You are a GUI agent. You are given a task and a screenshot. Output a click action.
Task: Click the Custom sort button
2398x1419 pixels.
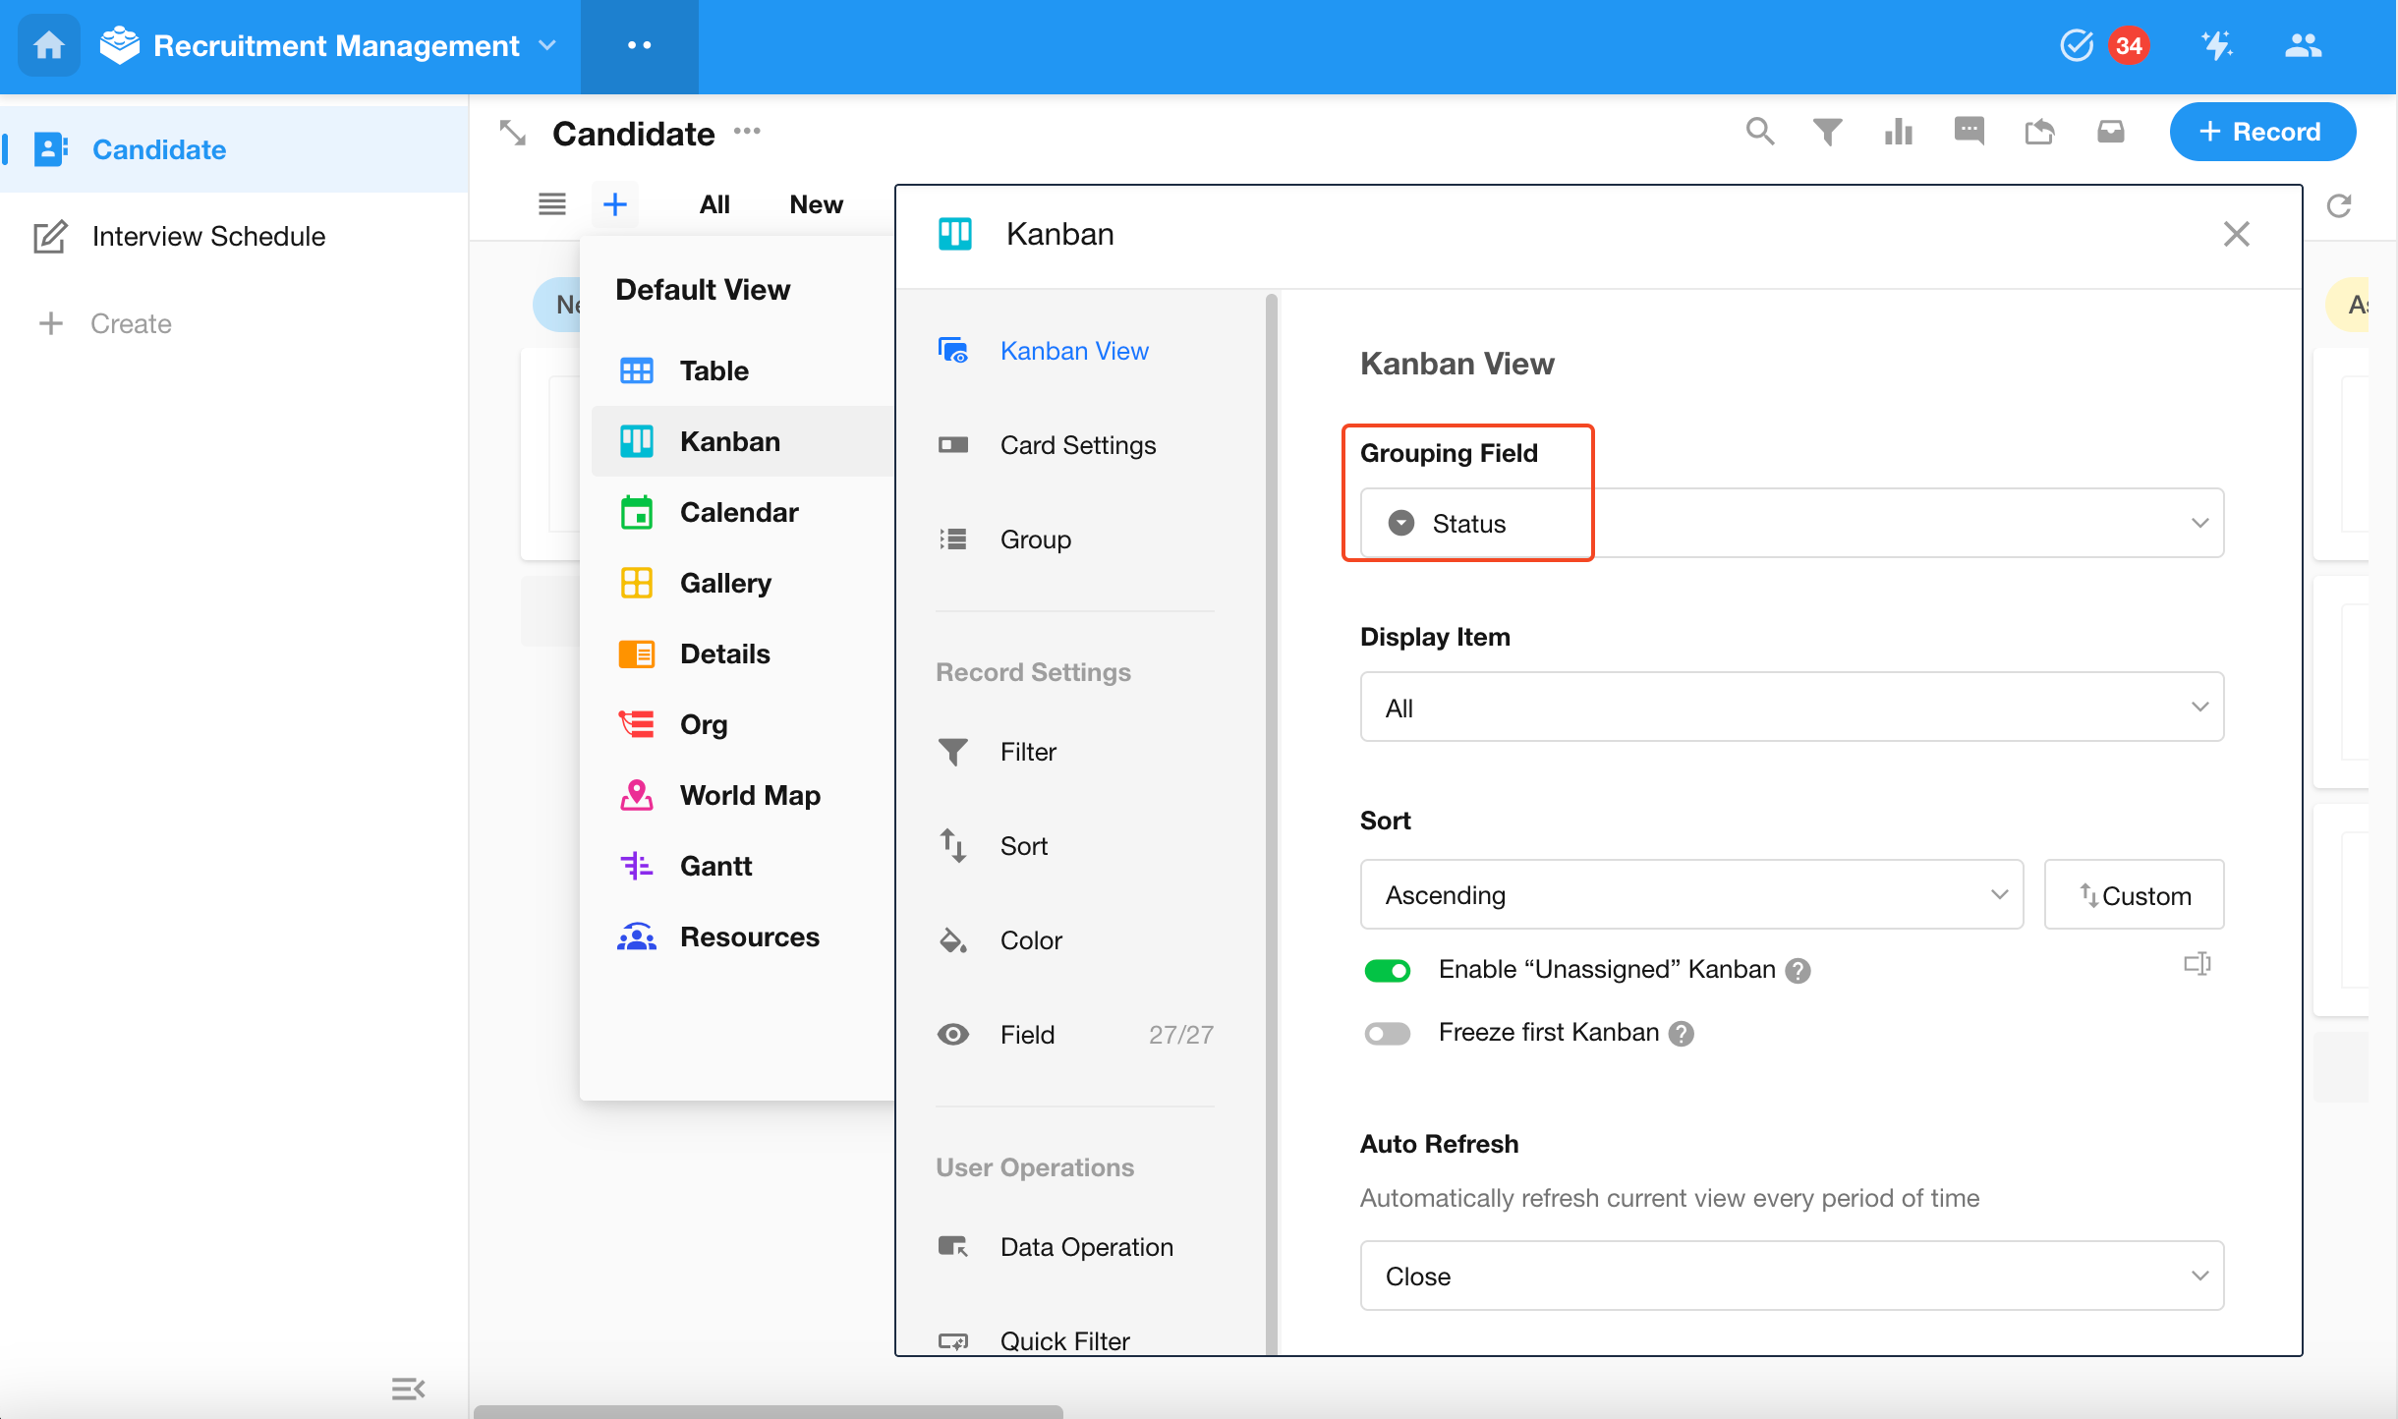(2135, 895)
